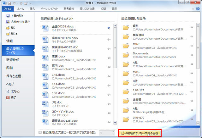Click the Undo icon in Quick Access Toolbar

click(x=14, y=3)
